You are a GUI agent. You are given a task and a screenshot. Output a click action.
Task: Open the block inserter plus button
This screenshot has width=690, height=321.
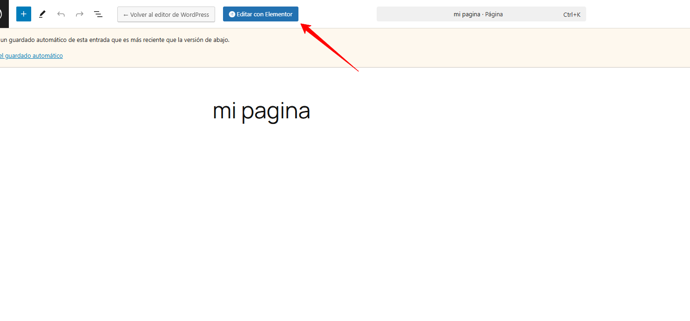tap(24, 14)
